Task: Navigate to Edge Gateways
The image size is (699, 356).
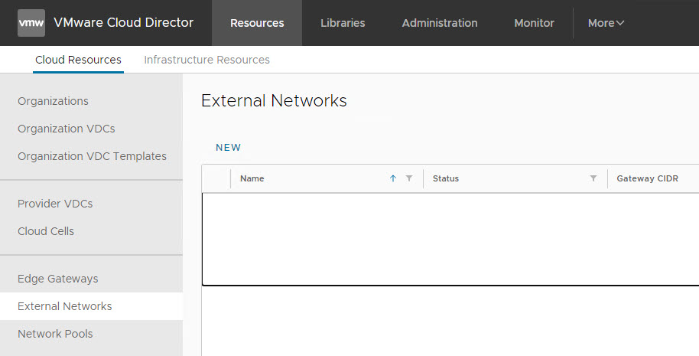Action: tap(58, 279)
